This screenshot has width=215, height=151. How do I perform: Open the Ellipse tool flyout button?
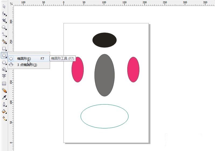4,56
